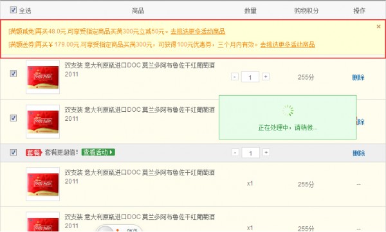Delete the first wine item
Viewport: 386px width, 232px height.
pos(358,77)
